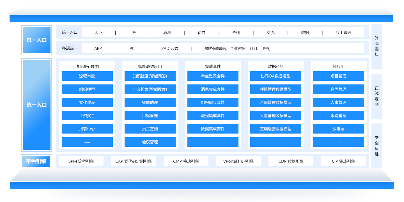Open the 知识社区(智能问答) feature
This screenshot has width=404, height=202.
pos(150,76)
